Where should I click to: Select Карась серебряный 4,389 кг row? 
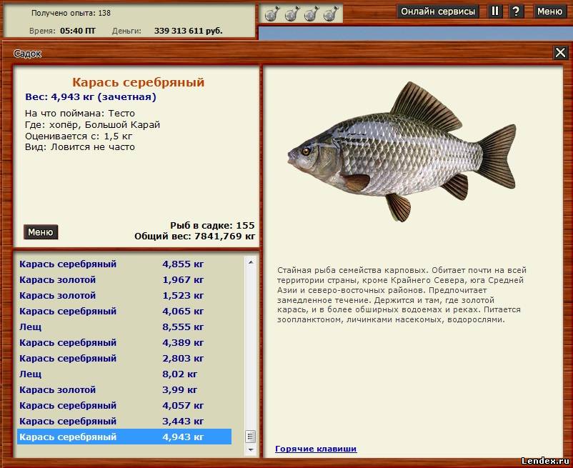[x=124, y=342]
